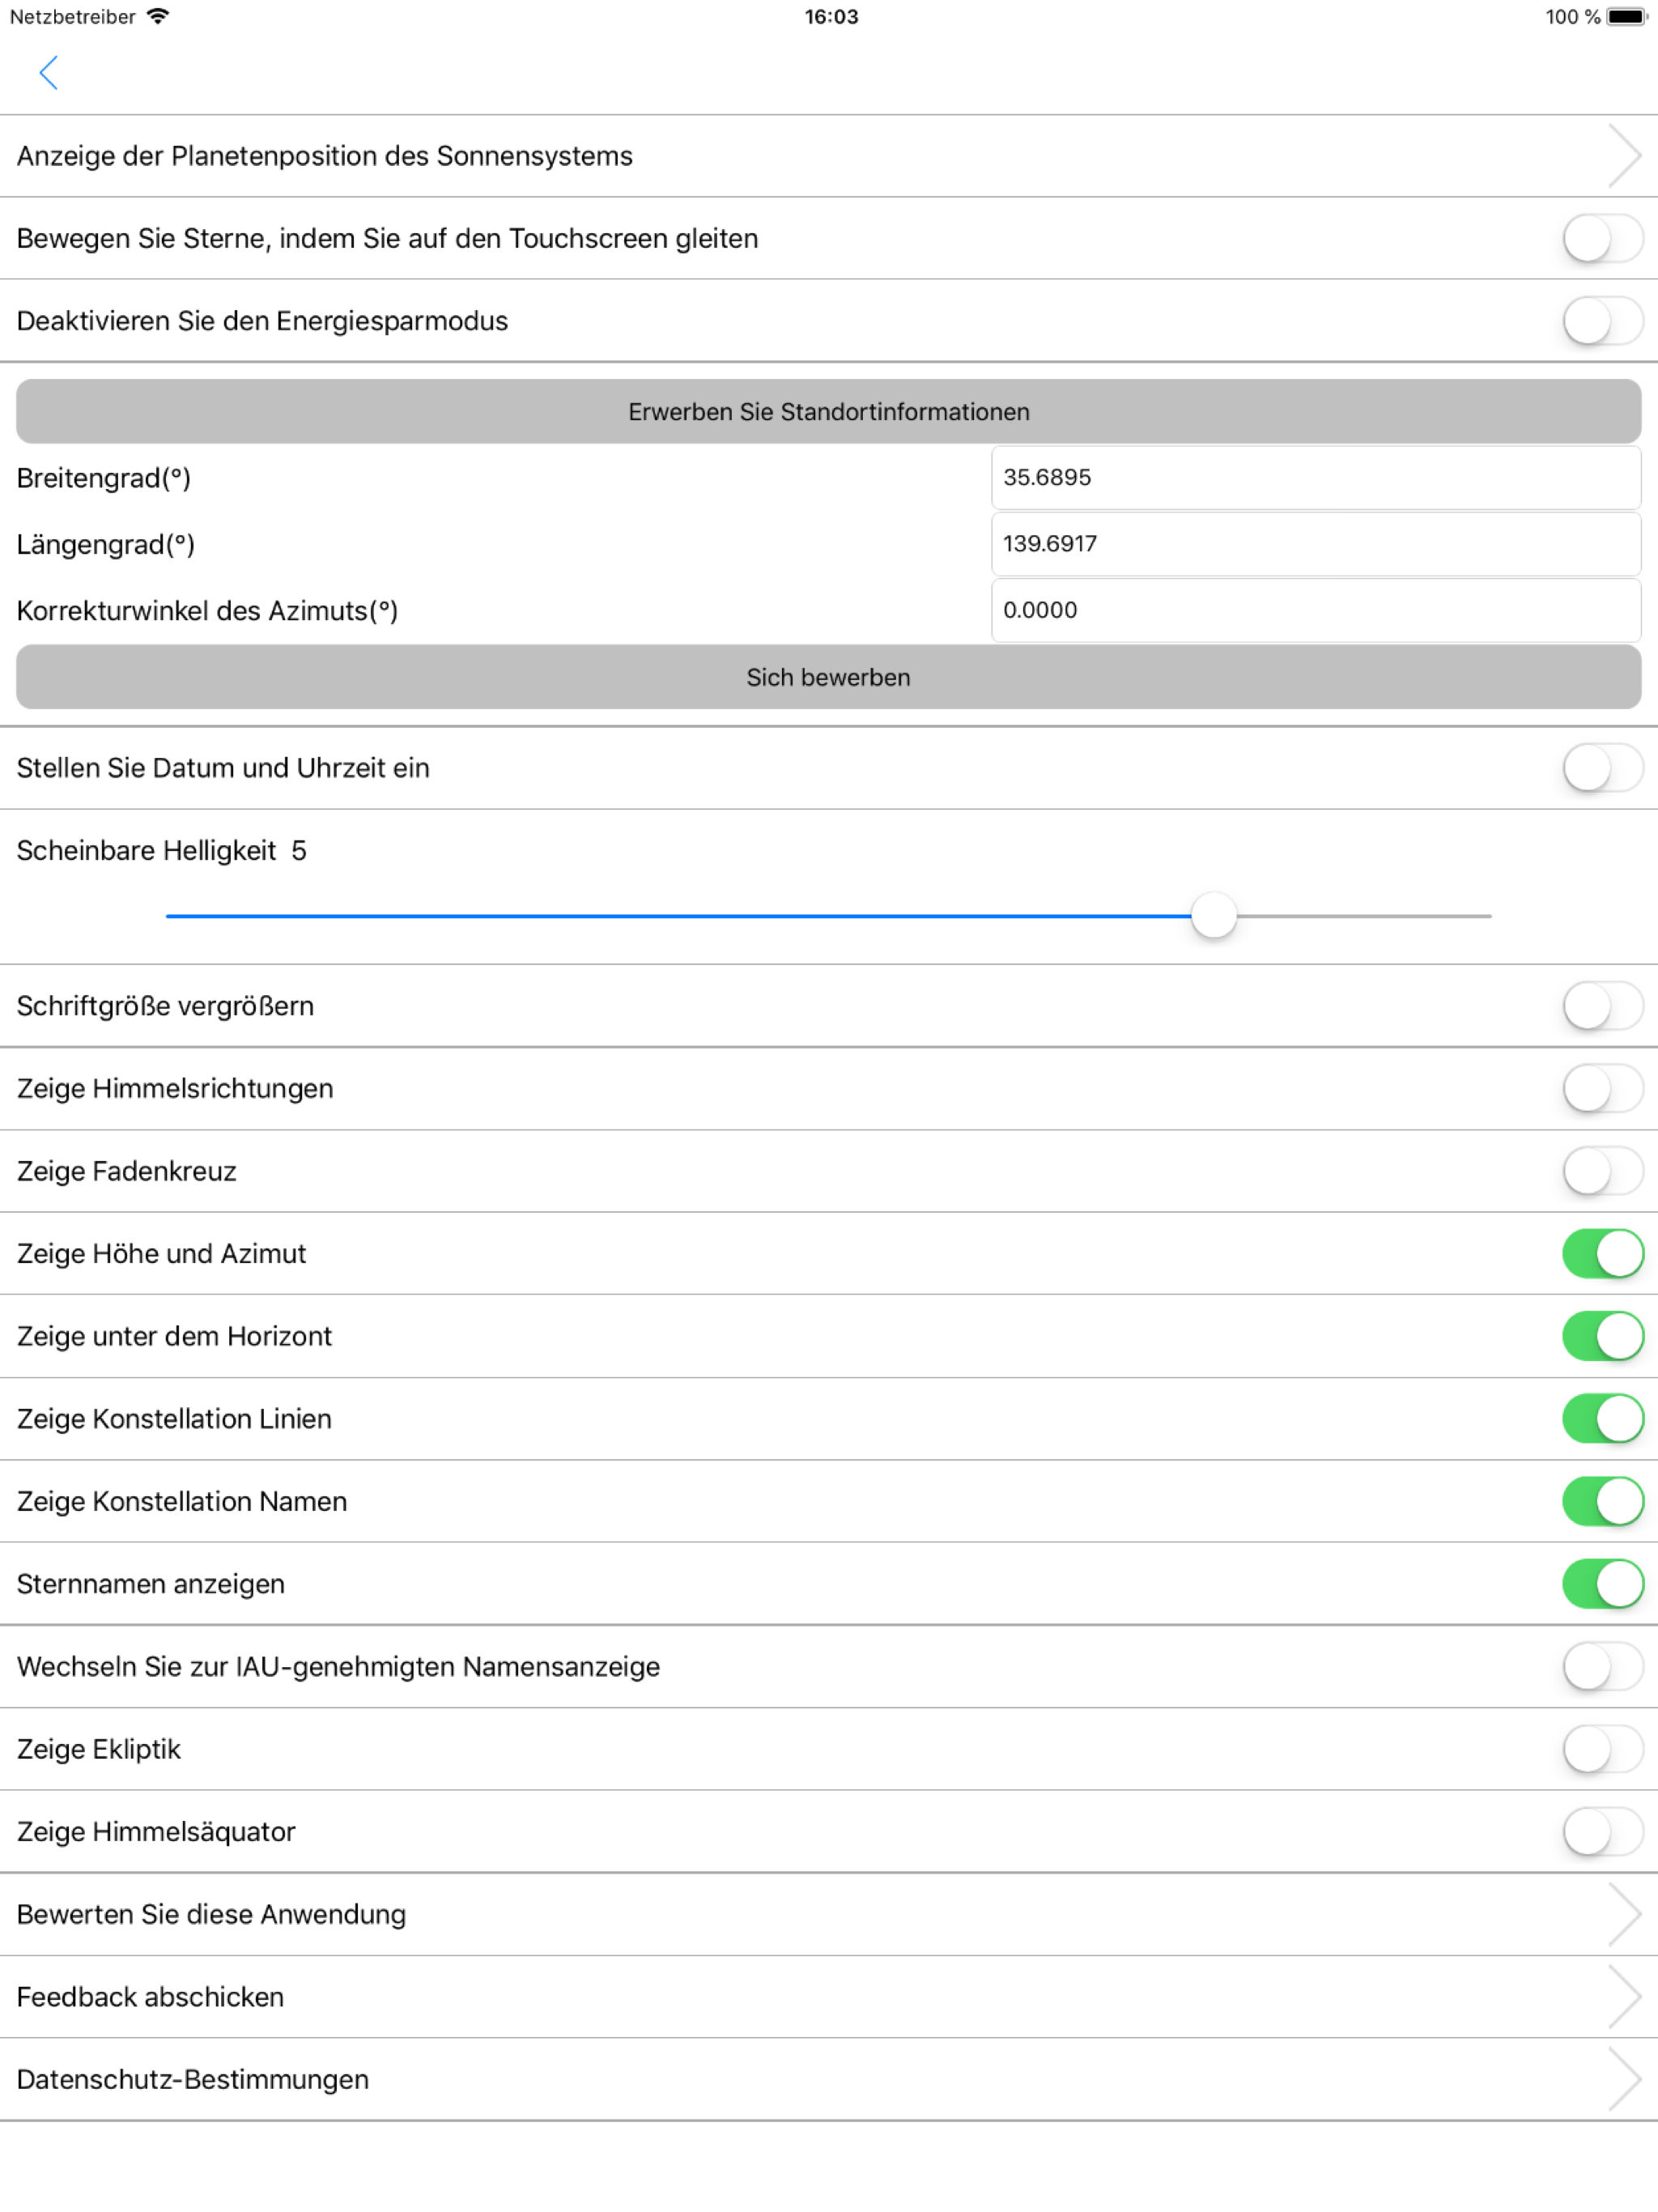The width and height of the screenshot is (1658, 2212).
Task: Enable Zeige Himmelsrichtungen switch
Action: [x=1602, y=1089]
